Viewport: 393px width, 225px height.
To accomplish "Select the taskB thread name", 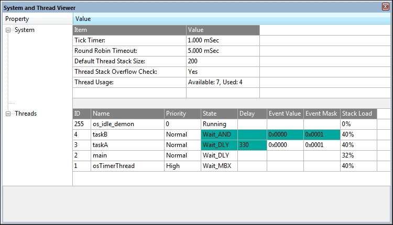I will (x=102, y=134).
